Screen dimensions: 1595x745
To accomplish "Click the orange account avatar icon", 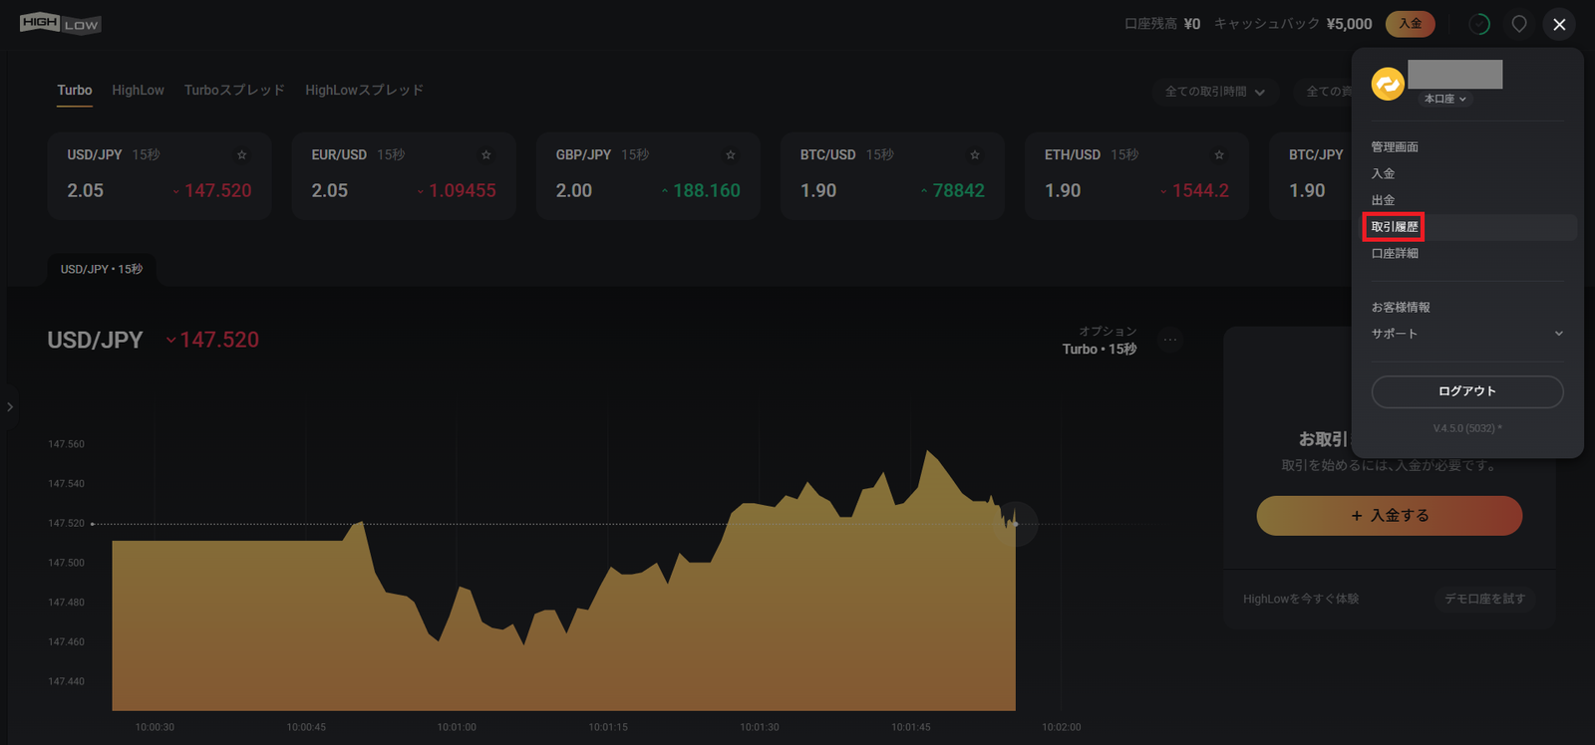I will 1388,84.
